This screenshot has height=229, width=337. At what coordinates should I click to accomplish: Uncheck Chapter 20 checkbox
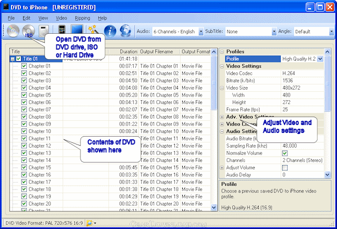24,204
